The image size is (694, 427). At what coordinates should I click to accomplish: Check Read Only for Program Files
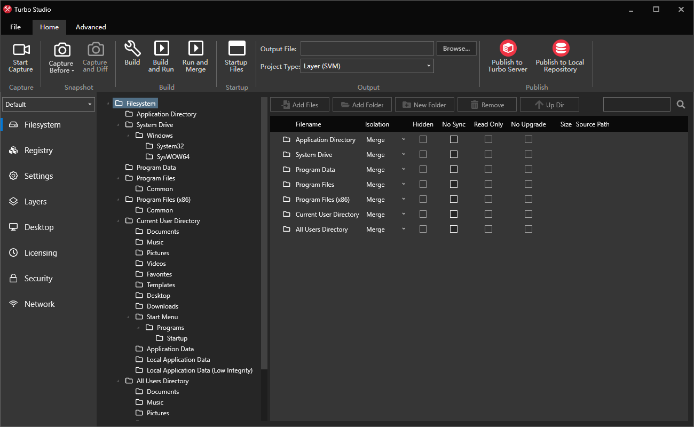488,184
